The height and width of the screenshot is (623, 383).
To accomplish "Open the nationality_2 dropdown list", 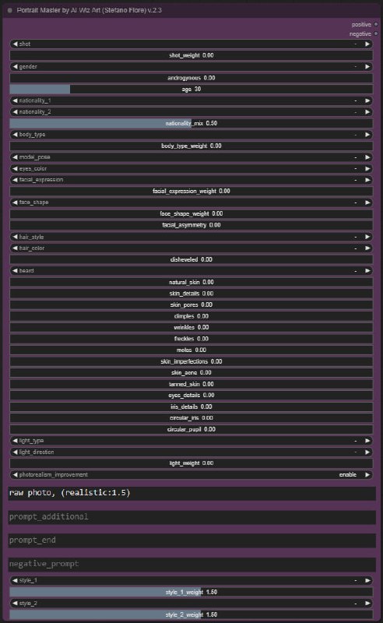I will tap(191, 111).
